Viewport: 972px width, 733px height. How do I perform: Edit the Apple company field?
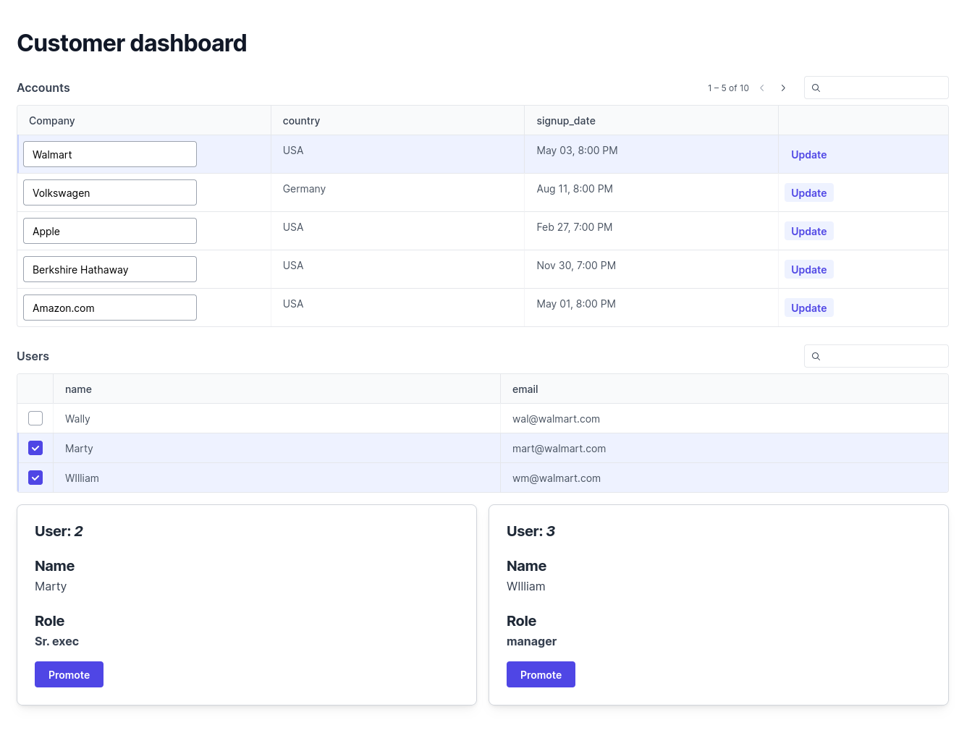pyautogui.click(x=110, y=231)
